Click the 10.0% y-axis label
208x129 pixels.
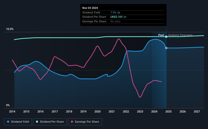[x=10, y=29]
